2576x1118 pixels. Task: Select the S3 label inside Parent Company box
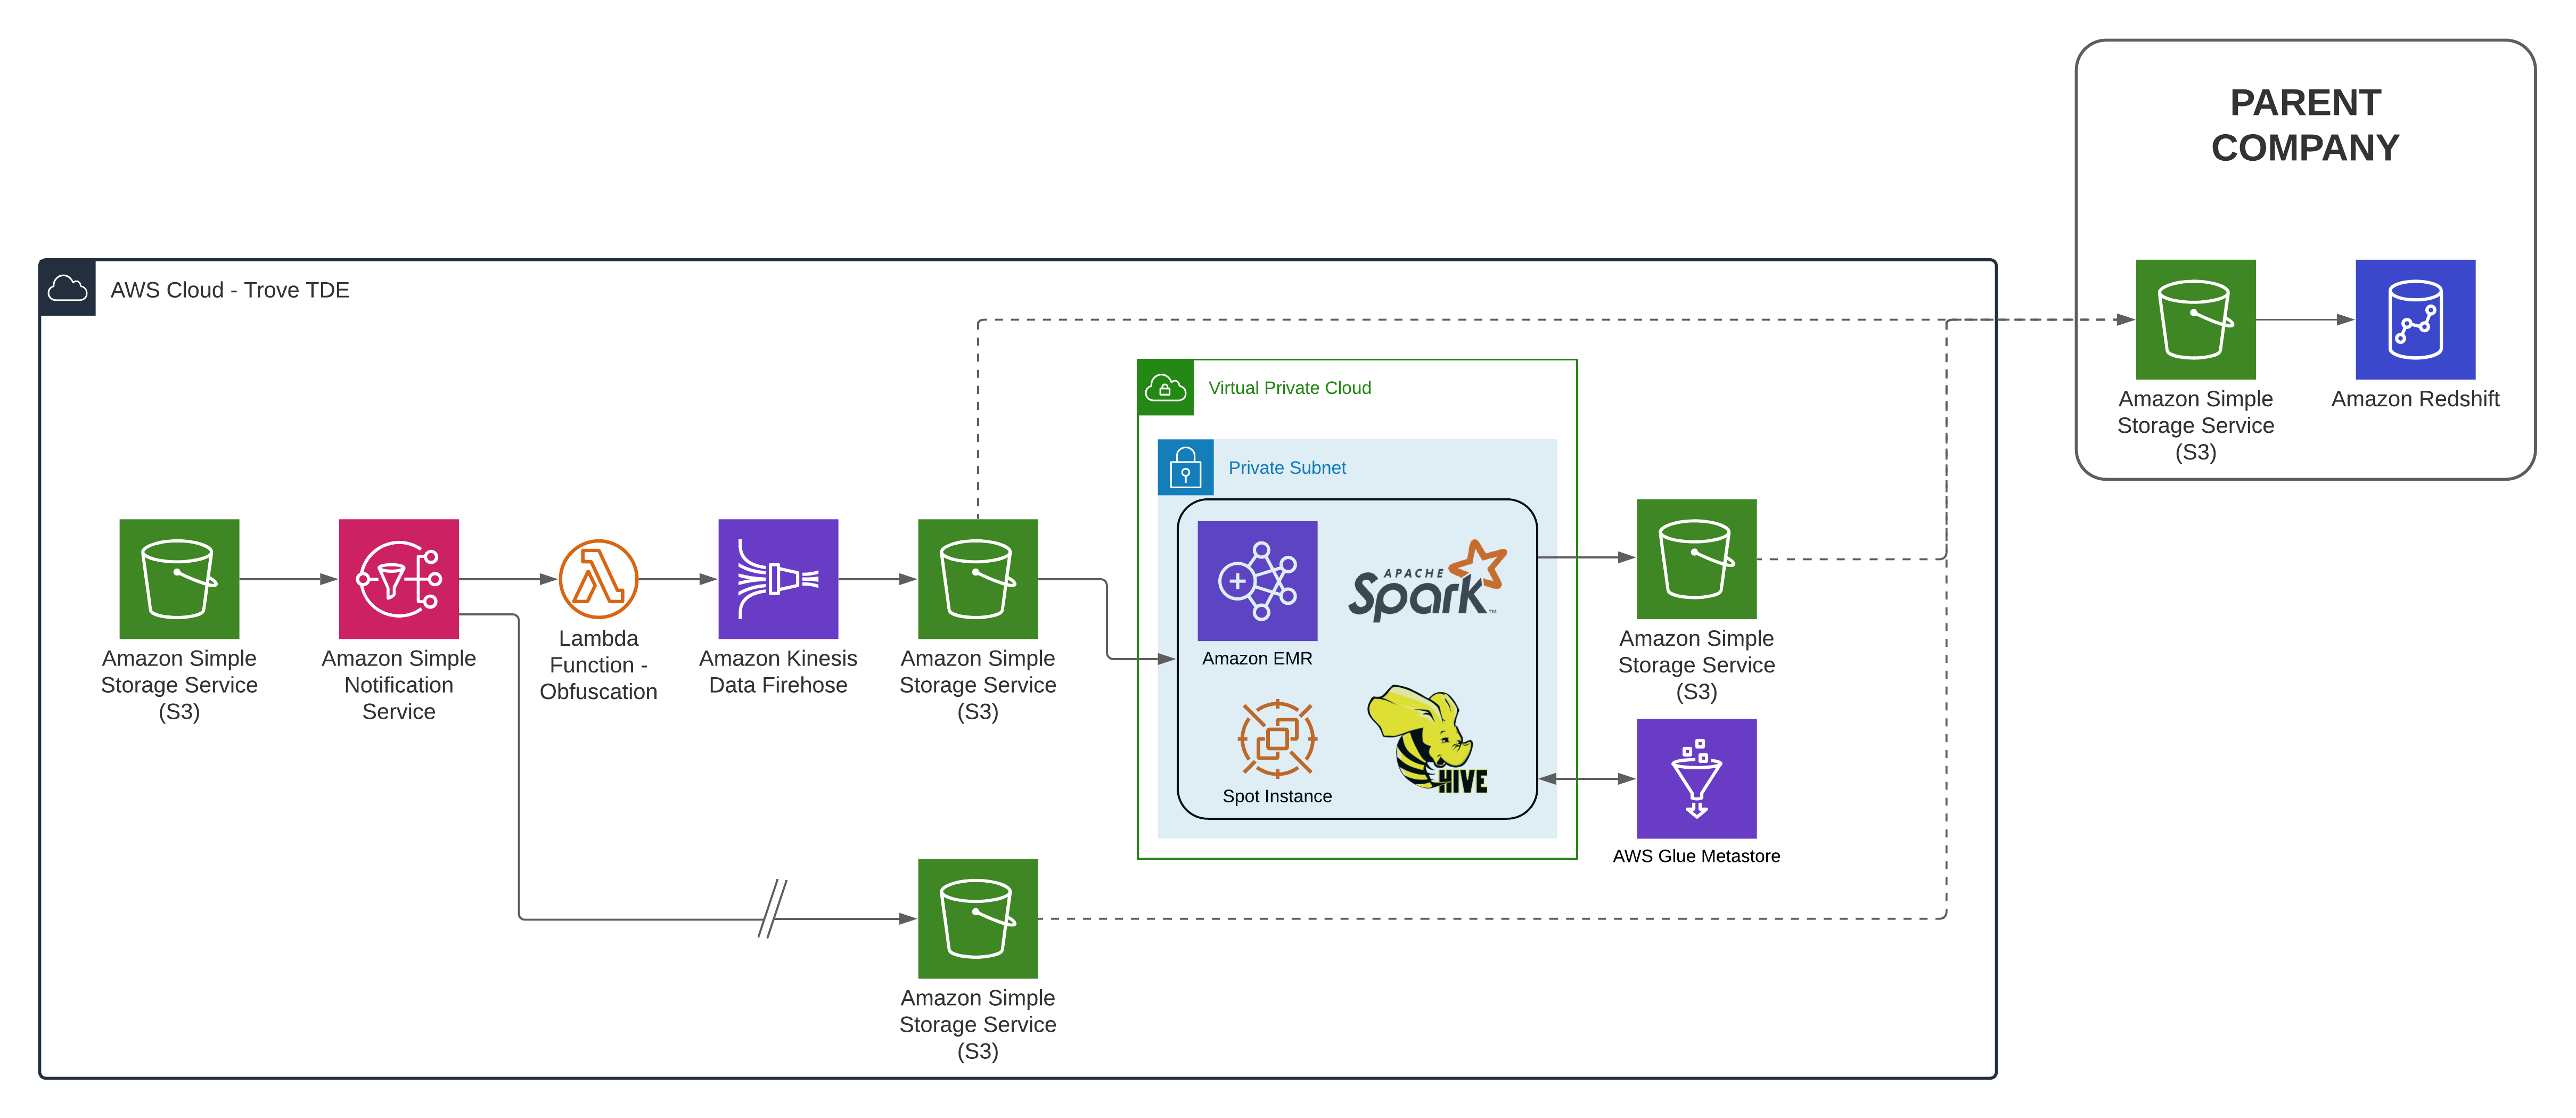tap(2195, 425)
